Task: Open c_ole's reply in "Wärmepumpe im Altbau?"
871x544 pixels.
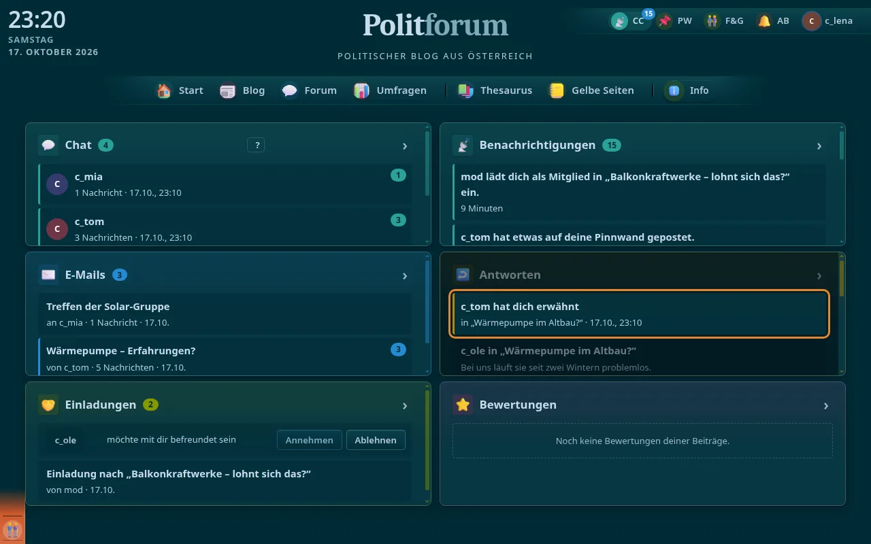Action: pos(639,356)
